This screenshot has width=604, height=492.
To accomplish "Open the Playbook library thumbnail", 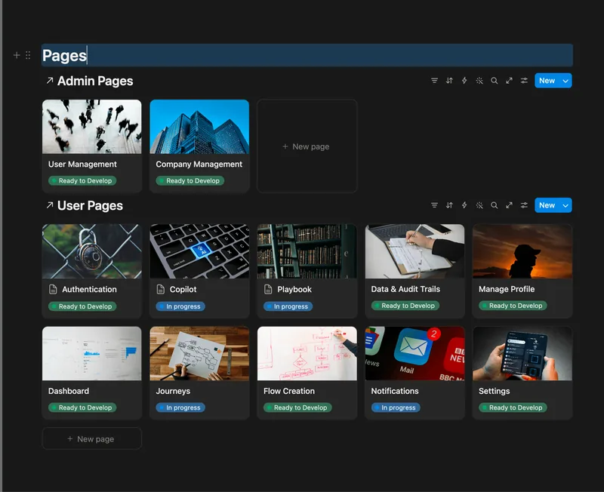I will (x=307, y=251).
